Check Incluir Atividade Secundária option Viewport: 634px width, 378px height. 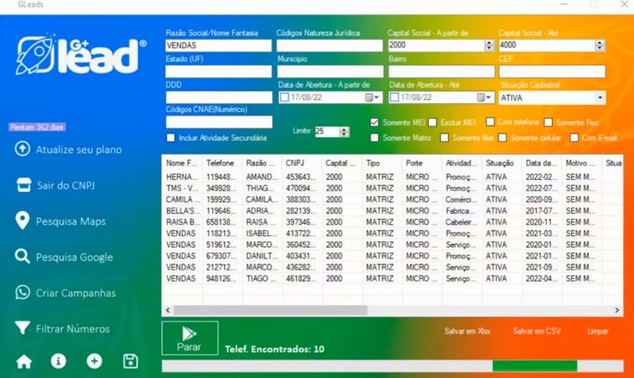pyautogui.click(x=171, y=138)
